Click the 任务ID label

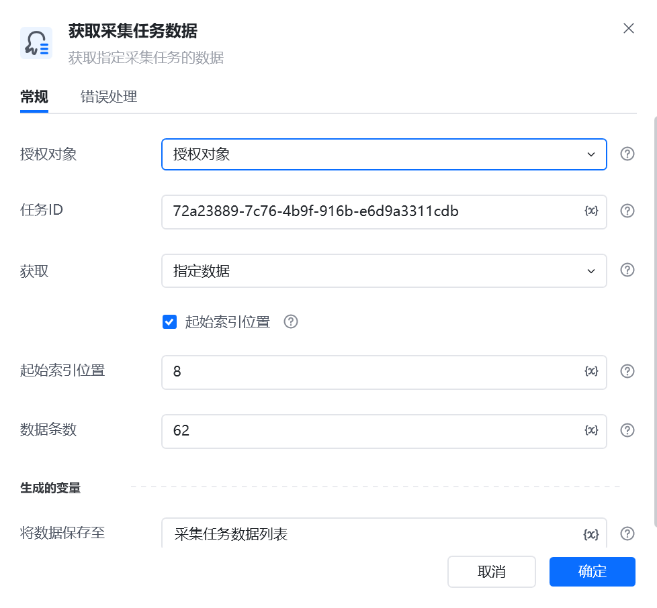[x=42, y=210]
